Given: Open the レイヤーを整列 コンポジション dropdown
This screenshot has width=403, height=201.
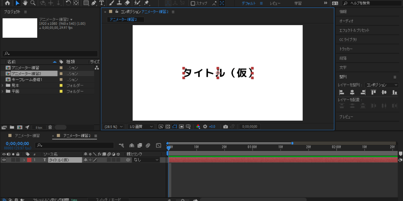Looking at the screenshot, I should [x=382, y=85].
